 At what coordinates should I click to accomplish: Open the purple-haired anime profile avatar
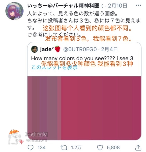[14, 11]
